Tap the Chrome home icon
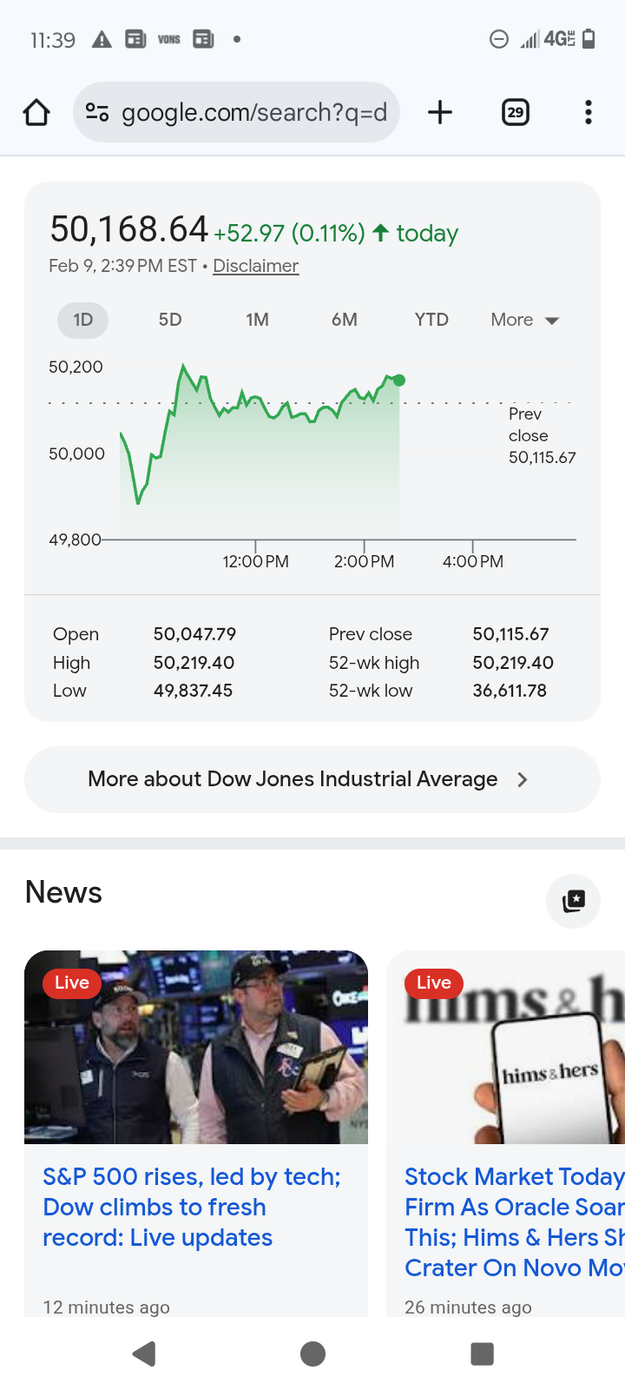This screenshot has width=625, height=1390. [36, 112]
